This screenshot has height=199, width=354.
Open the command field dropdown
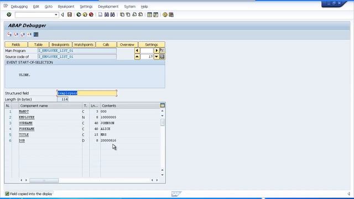coord(56,15)
